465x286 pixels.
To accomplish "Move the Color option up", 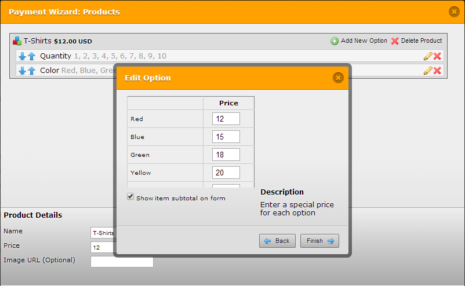I will click(31, 71).
